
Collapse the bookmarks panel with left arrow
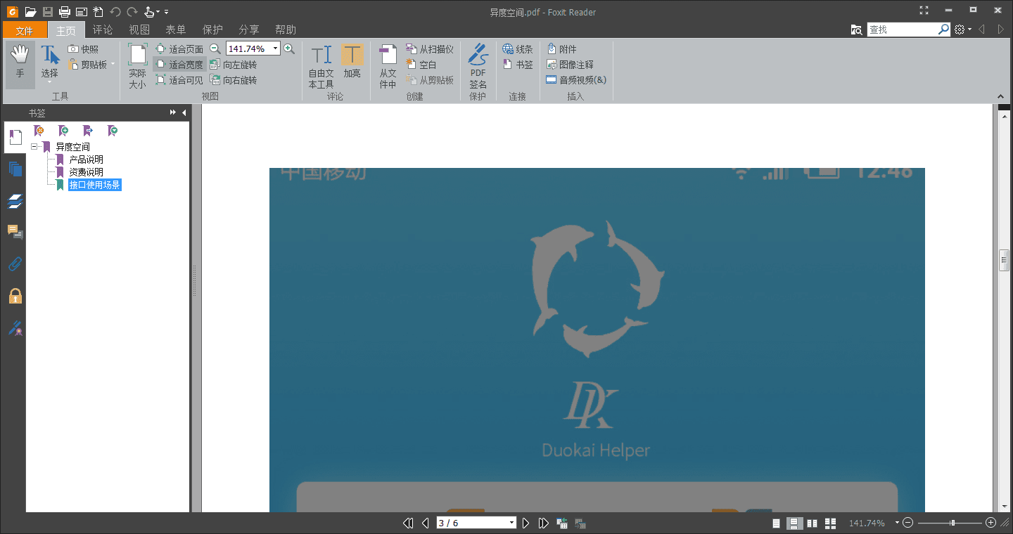(x=184, y=112)
